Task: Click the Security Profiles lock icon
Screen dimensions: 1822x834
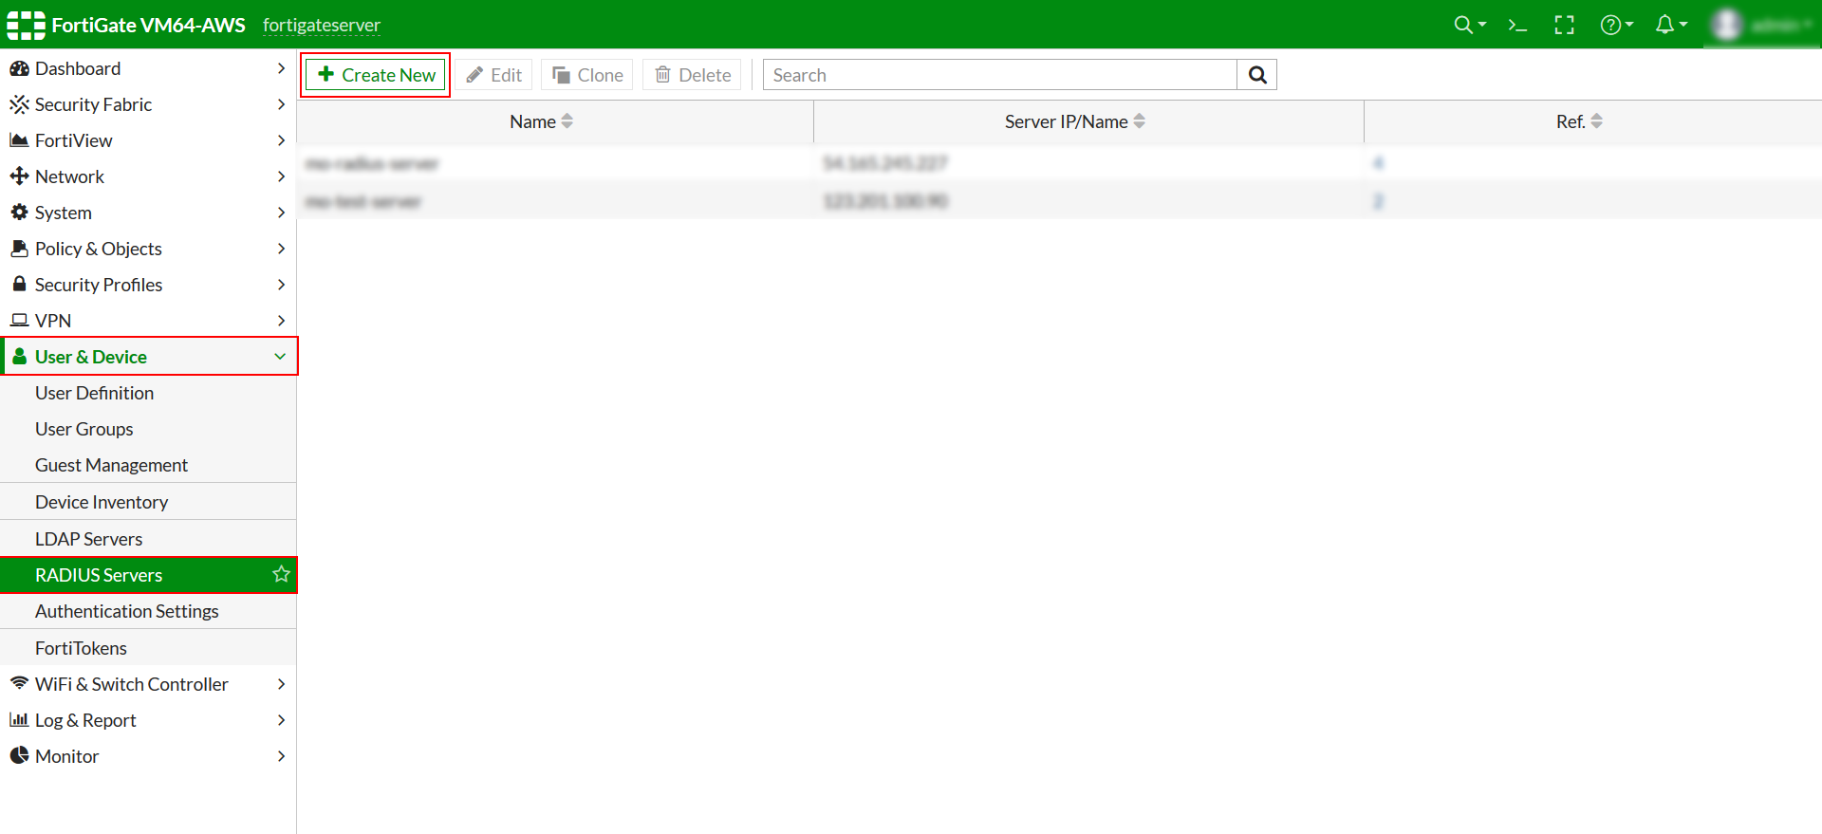Action: (19, 285)
